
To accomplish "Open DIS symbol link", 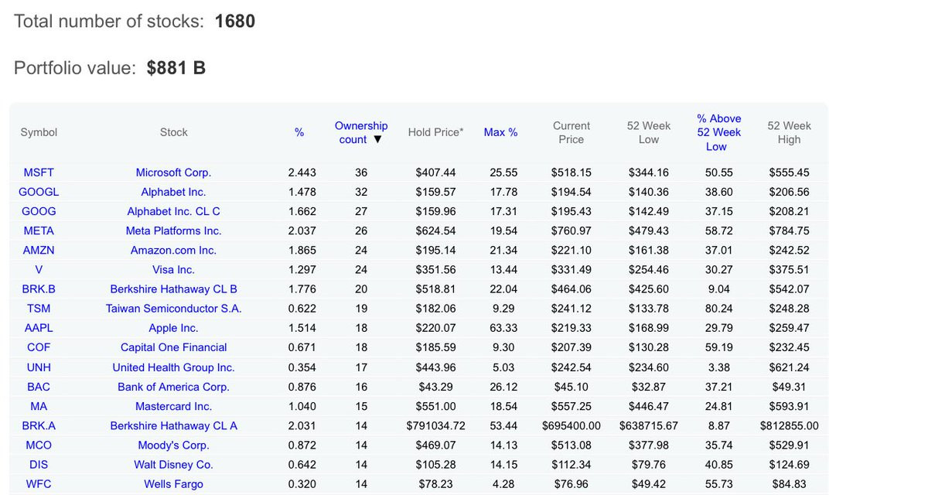I will tap(39, 464).
